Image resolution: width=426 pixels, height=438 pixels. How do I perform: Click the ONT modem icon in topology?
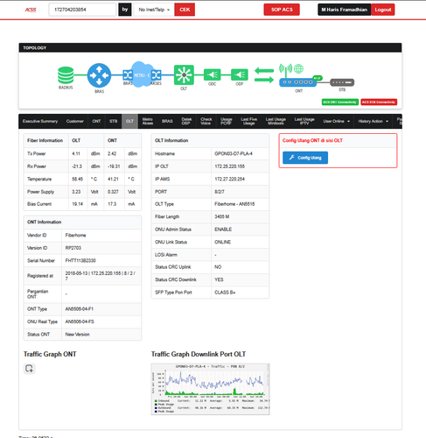coord(297,82)
